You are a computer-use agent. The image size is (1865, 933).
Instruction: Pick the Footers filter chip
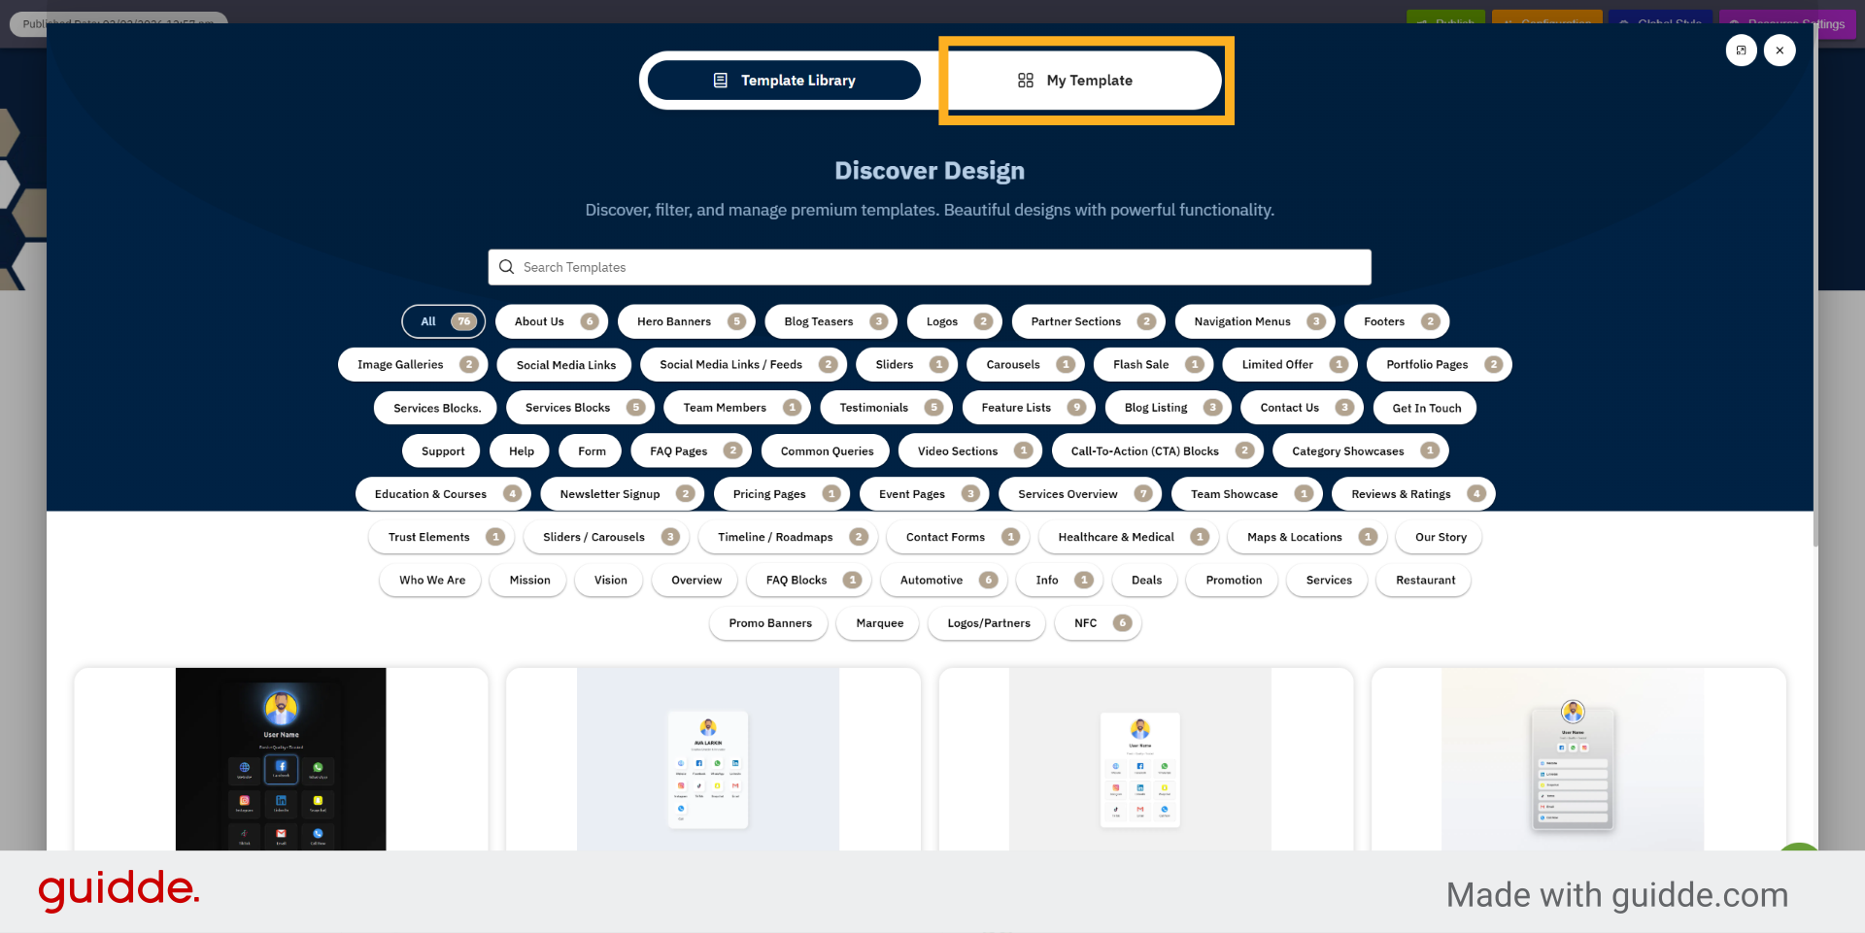[x=1397, y=321]
